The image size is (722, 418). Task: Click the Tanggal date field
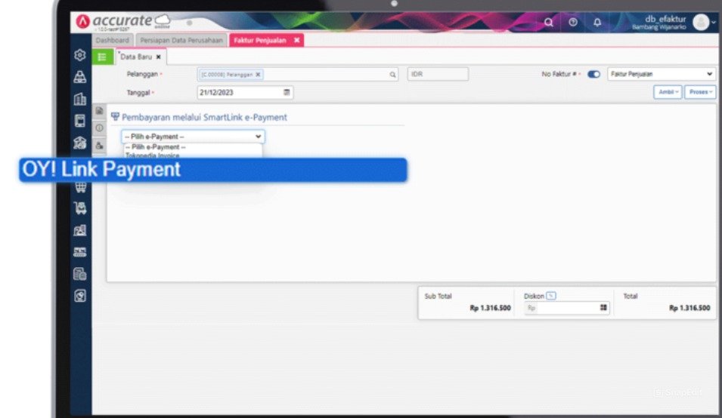coord(245,92)
